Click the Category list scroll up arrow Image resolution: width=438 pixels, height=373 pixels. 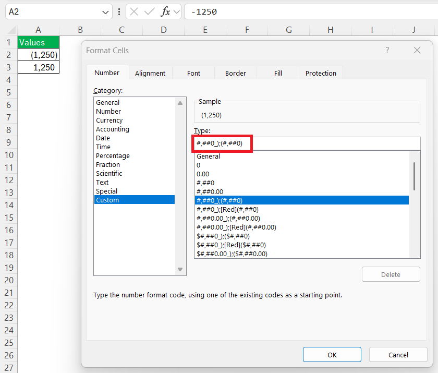tap(180, 103)
